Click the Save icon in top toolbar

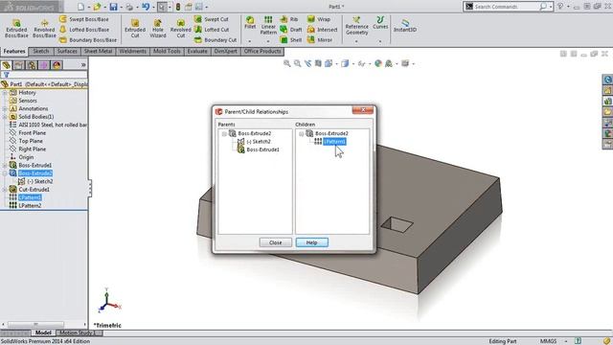tap(113, 7)
